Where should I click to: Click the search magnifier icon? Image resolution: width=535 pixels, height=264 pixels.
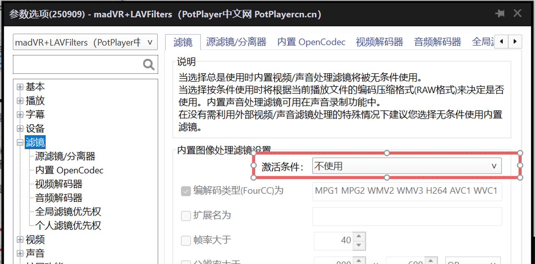click(x=149, y=64)
